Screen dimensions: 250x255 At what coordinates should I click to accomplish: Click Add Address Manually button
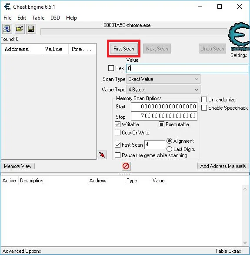click(x=223, y=166)
